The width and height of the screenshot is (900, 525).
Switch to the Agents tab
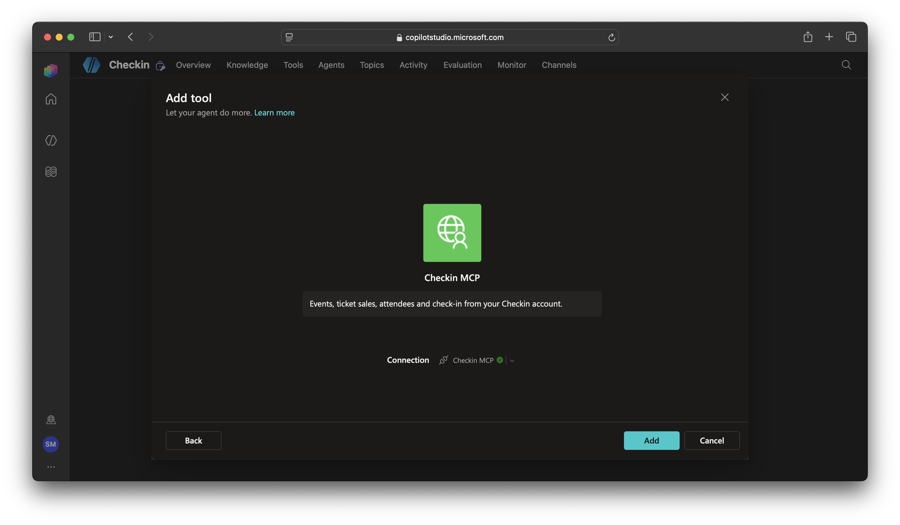tap(331, 65)
